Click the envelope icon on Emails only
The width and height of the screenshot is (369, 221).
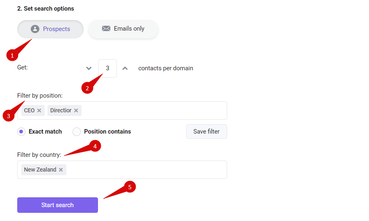click(x=106, y=29)
